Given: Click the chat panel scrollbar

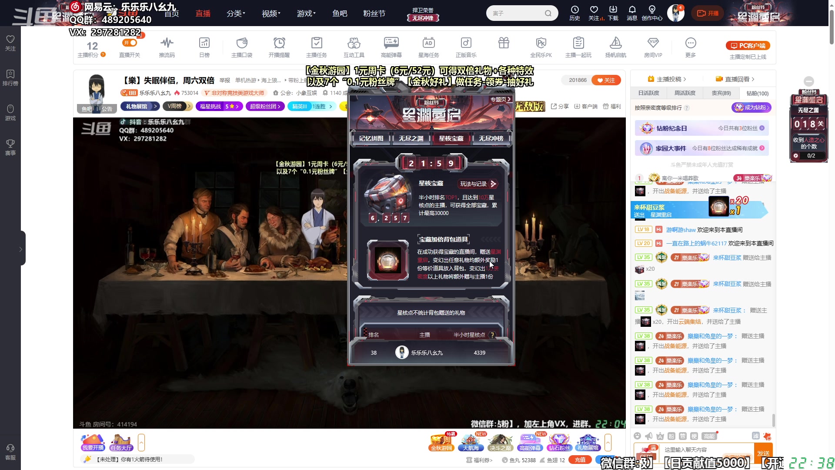Looking at the screenshot, I should [773, 420].
